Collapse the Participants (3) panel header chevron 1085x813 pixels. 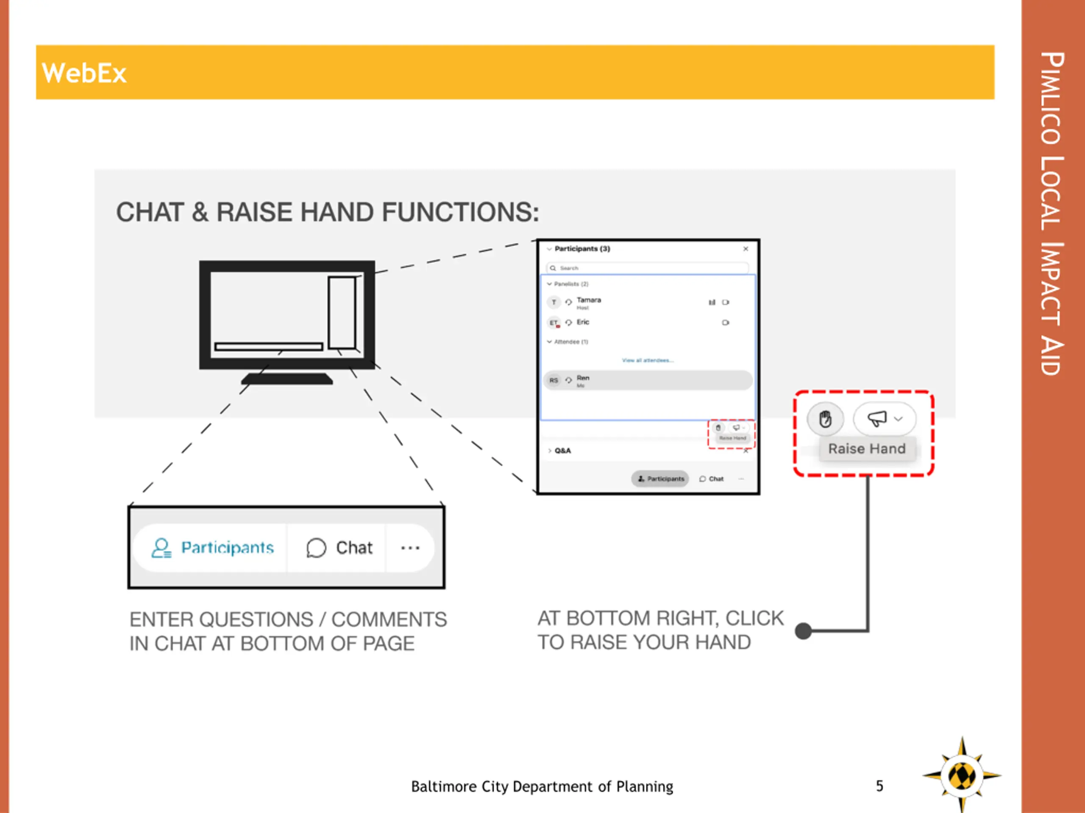[x=549, y=249]
